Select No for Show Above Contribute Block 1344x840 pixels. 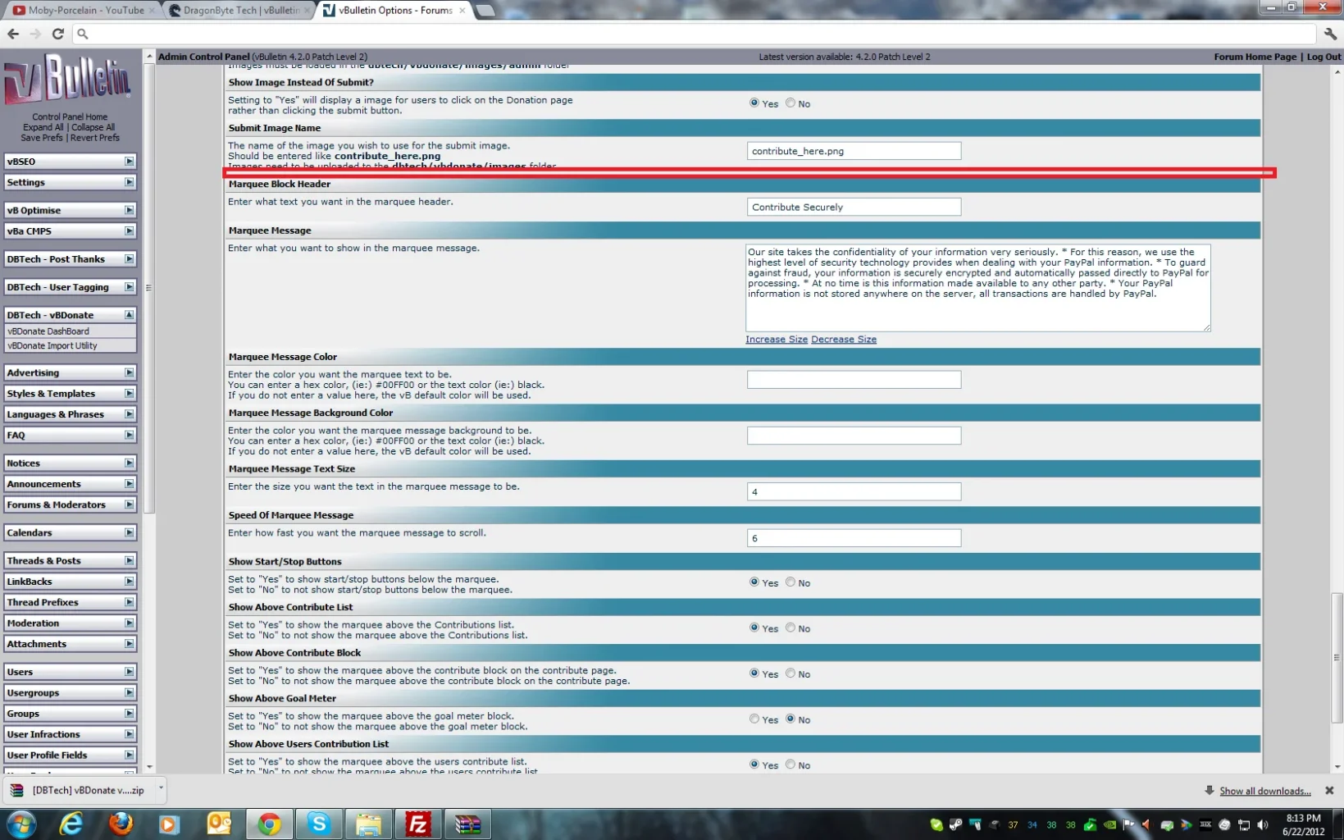(790, 673)
